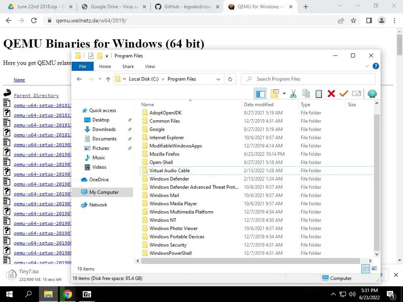Select My Computer in navigation pane

coord(102,192)
